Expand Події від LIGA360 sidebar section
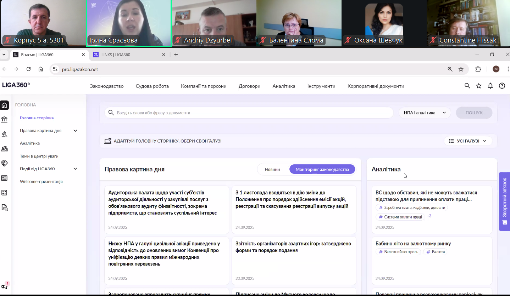Viewport: 510px width, 296px height. tap(75, 169)
